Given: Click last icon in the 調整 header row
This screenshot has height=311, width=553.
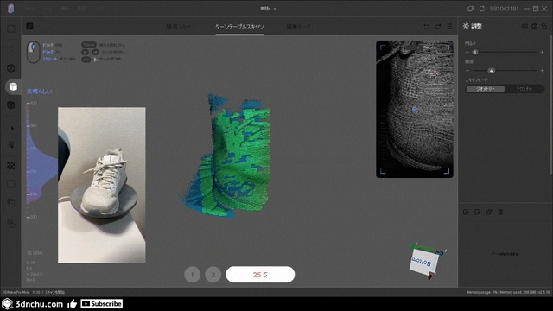Looking at the screenshot, I should [544, 26].
